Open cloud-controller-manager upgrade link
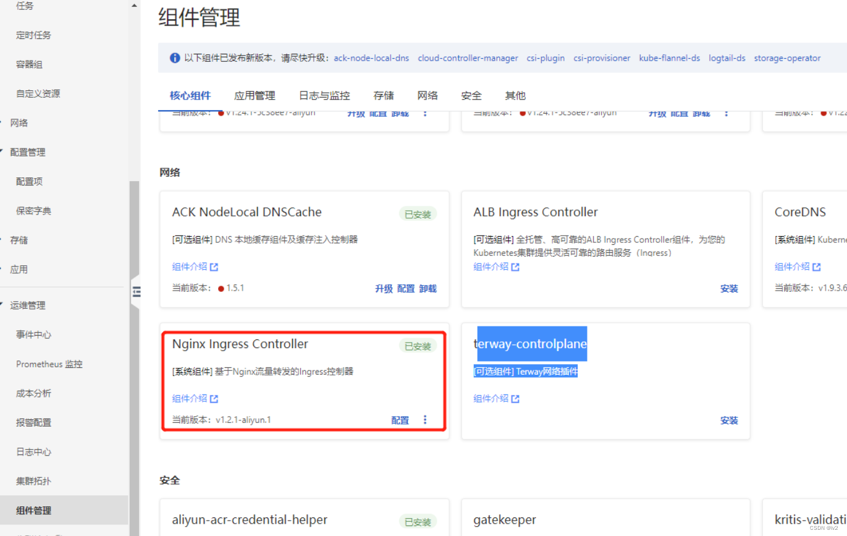847x536 pixels. coord(468,58)
